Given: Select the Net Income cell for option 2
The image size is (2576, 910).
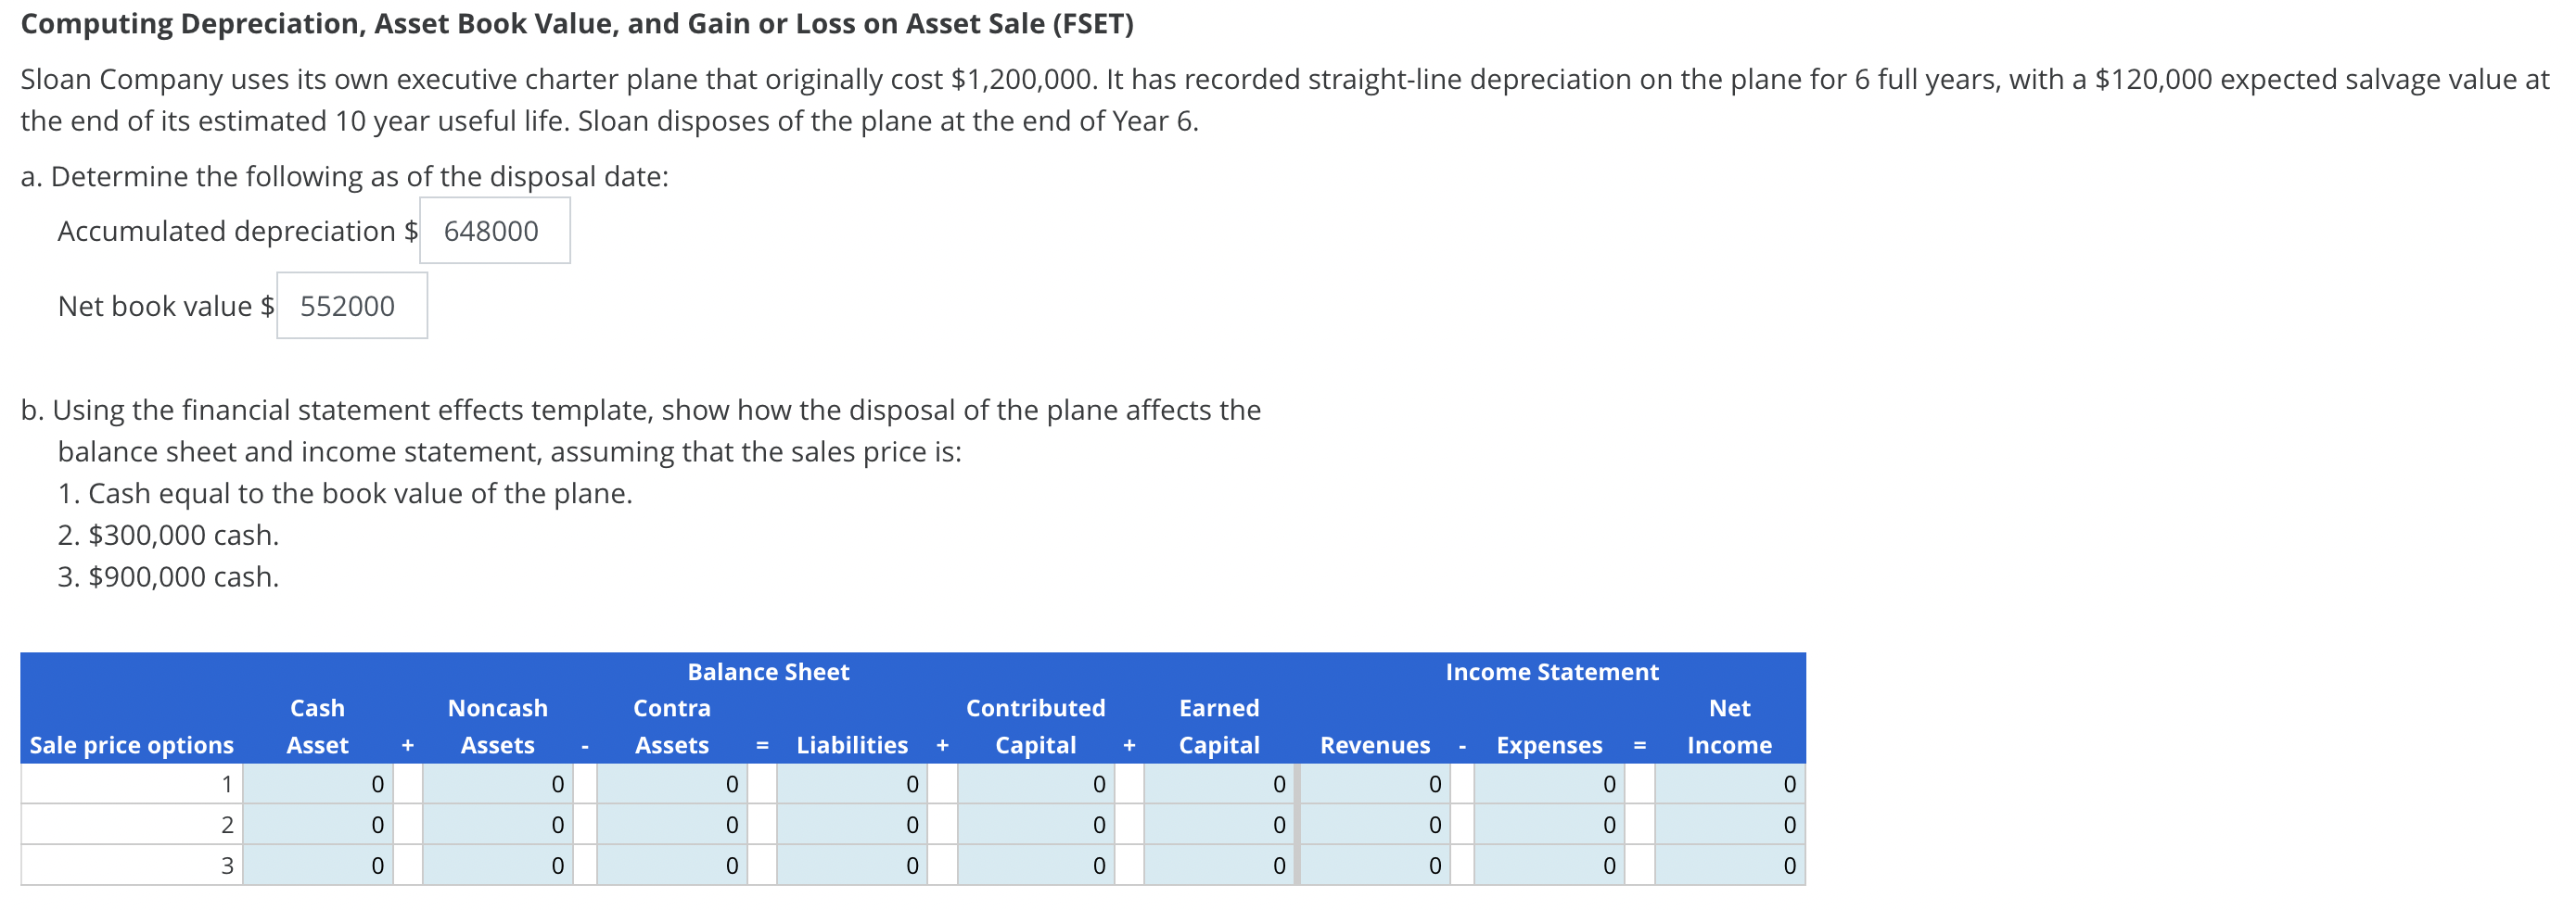Looking at the screenshot, I should (x=1728, y=824).
